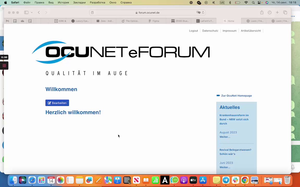Open the Datenschutz link
This screenshot has height=187, width=300.
[x=210, y=31]
